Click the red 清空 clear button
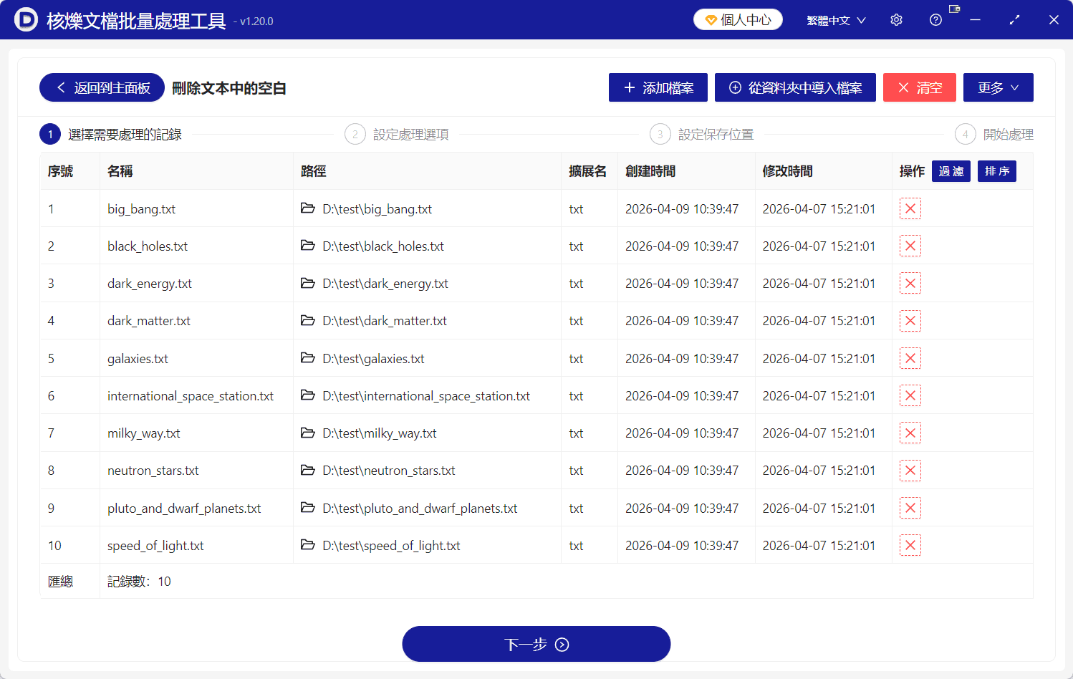This screenshot has width=1073, height=679. [x=920, y=87]
